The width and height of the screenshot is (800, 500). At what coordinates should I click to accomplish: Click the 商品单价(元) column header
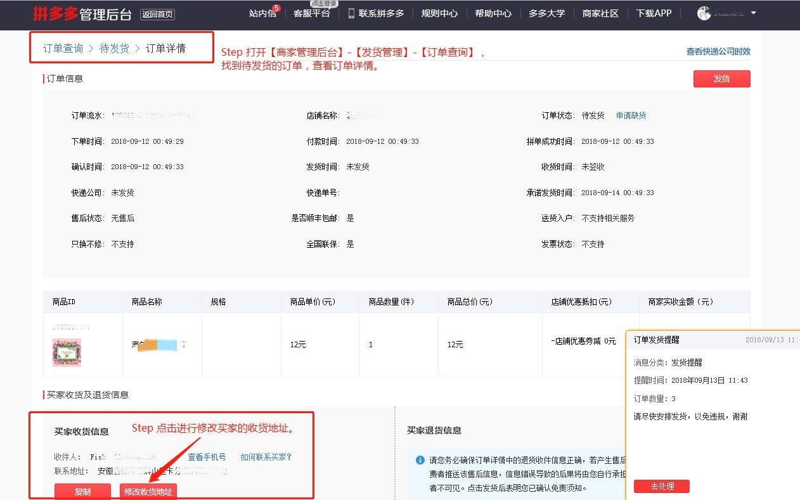(x=313, y=302)
